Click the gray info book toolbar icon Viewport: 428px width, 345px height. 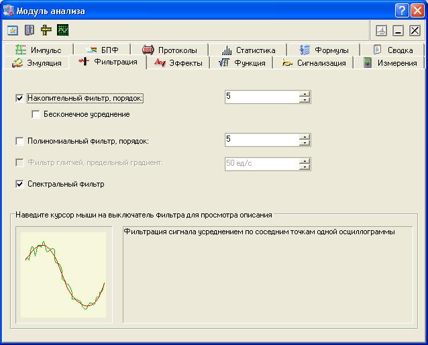30,30
